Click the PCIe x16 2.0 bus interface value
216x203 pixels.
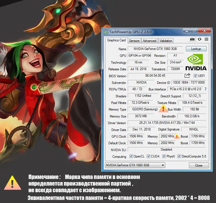(x=185, y=89)
